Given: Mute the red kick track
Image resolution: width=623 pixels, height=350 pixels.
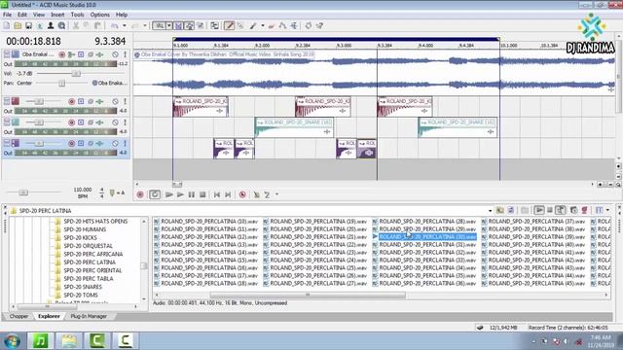Looking at the screenshot, I should pos(115,101).
